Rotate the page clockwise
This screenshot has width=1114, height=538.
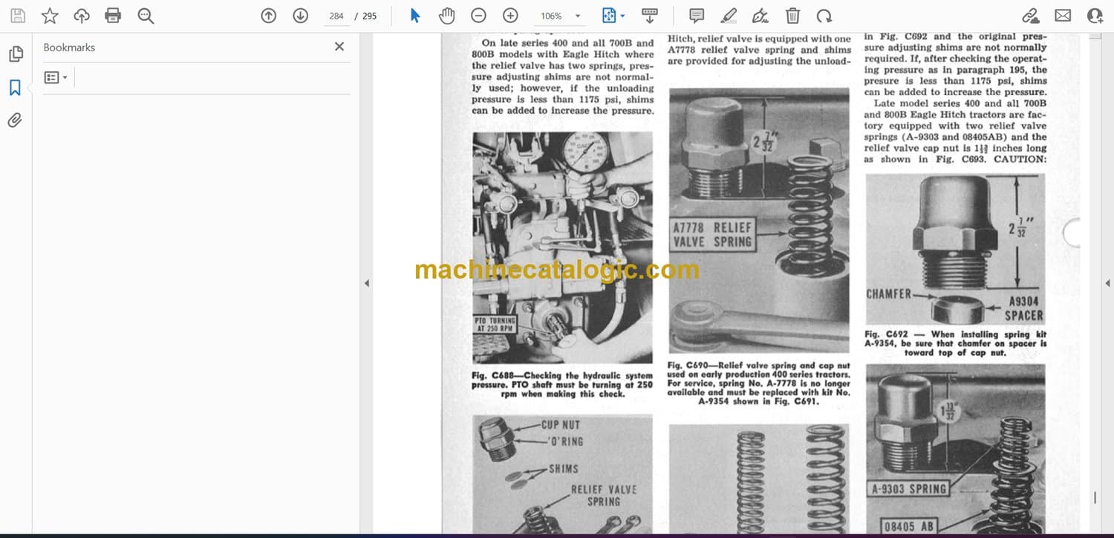click(824, 16)
